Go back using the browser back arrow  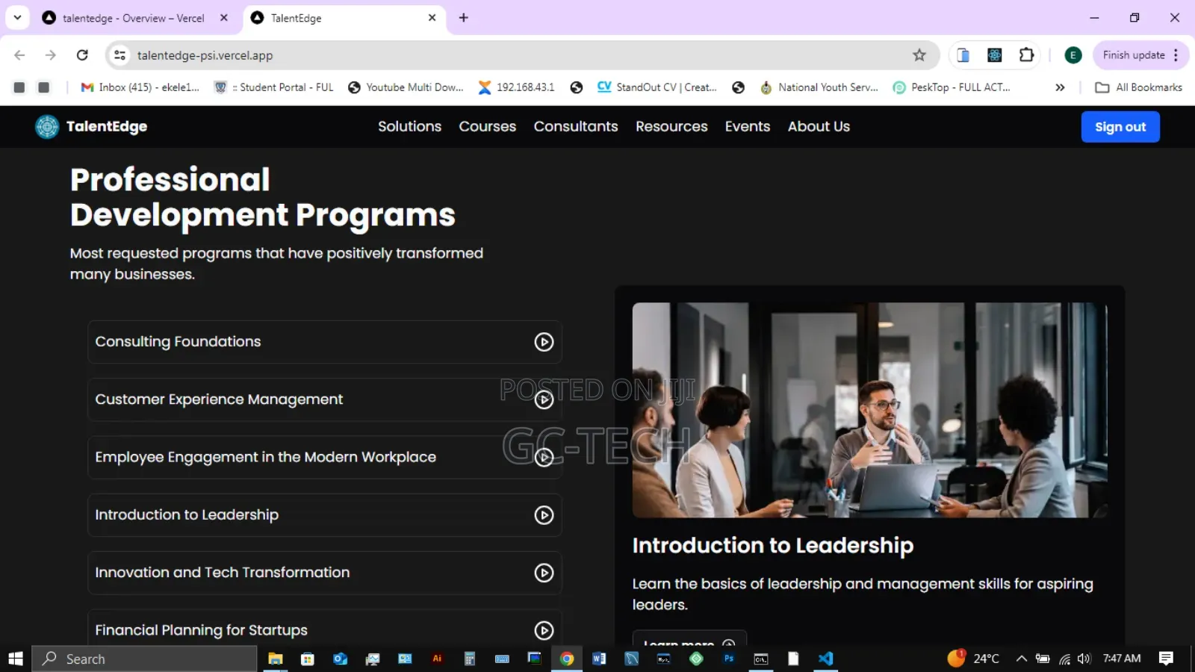click(19, 55)
